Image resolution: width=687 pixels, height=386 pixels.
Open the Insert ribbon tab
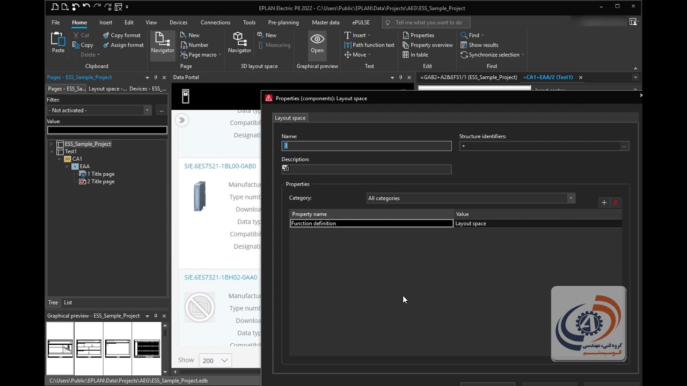[106, 23]
